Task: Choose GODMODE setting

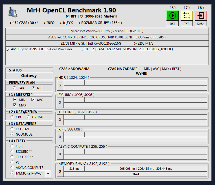Action: tap(12, 134)
